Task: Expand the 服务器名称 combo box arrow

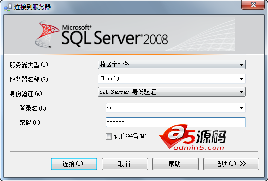Action: click(241, 79)
